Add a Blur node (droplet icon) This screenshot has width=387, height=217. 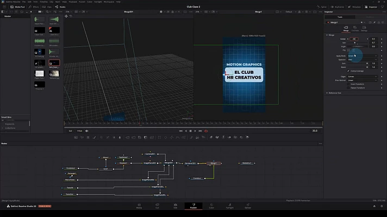[x=120, y=137]
